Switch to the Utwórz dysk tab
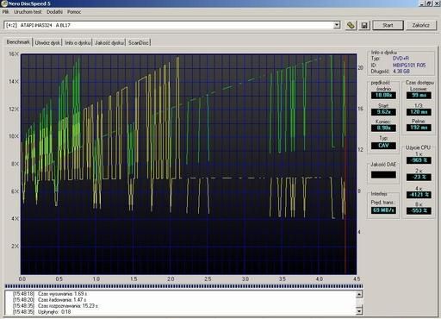 coord(47,42)
